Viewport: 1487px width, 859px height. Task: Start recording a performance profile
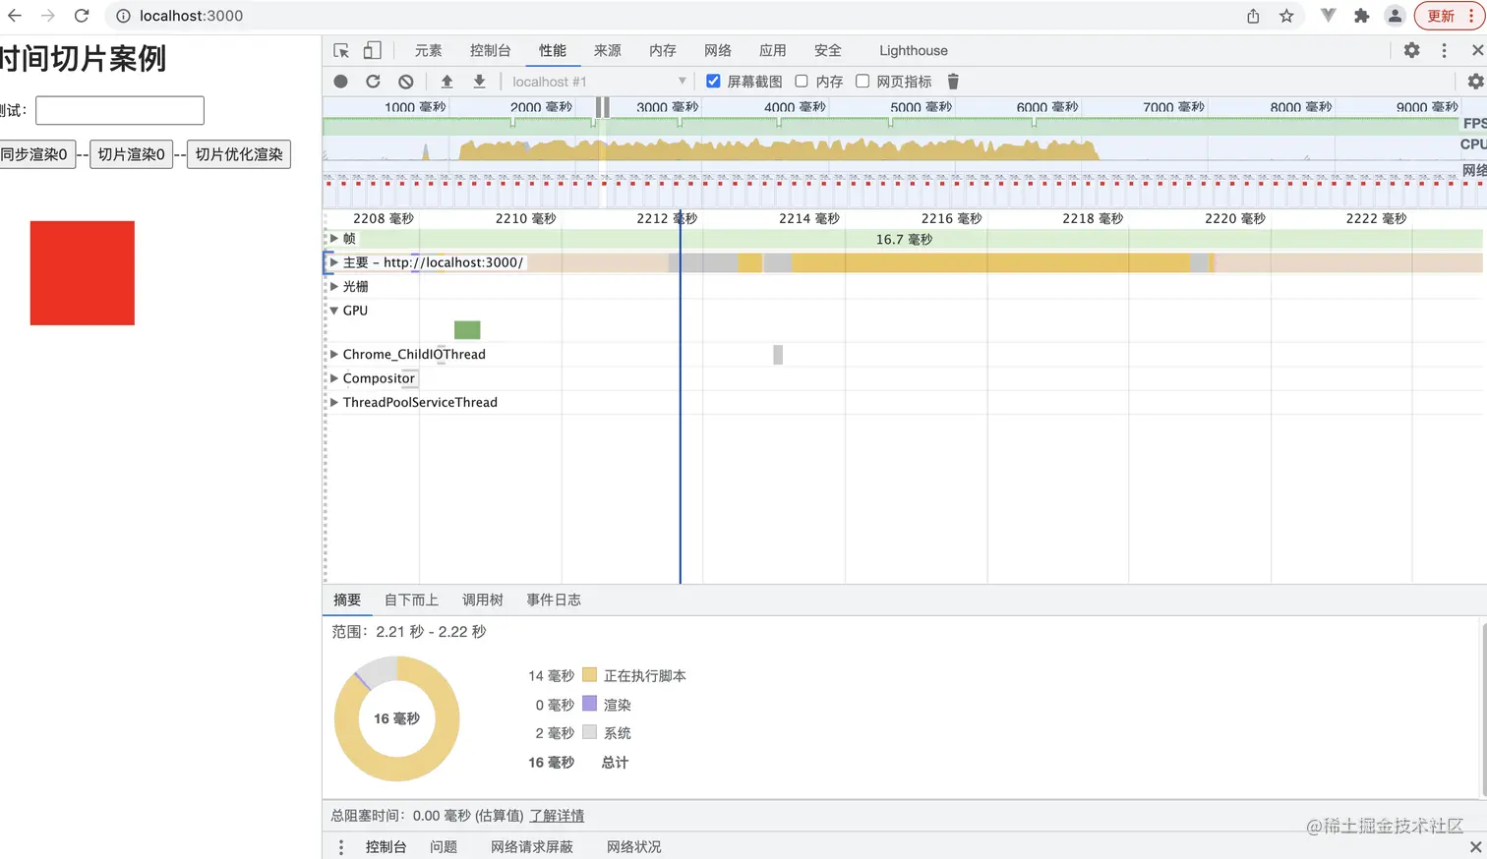340,82
